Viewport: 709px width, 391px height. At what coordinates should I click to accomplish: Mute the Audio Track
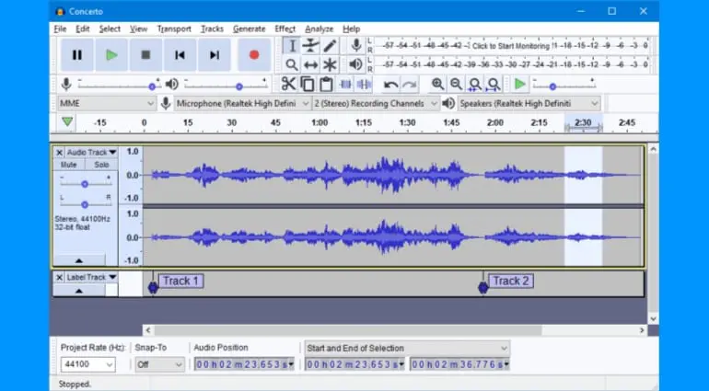pos(69,165)
